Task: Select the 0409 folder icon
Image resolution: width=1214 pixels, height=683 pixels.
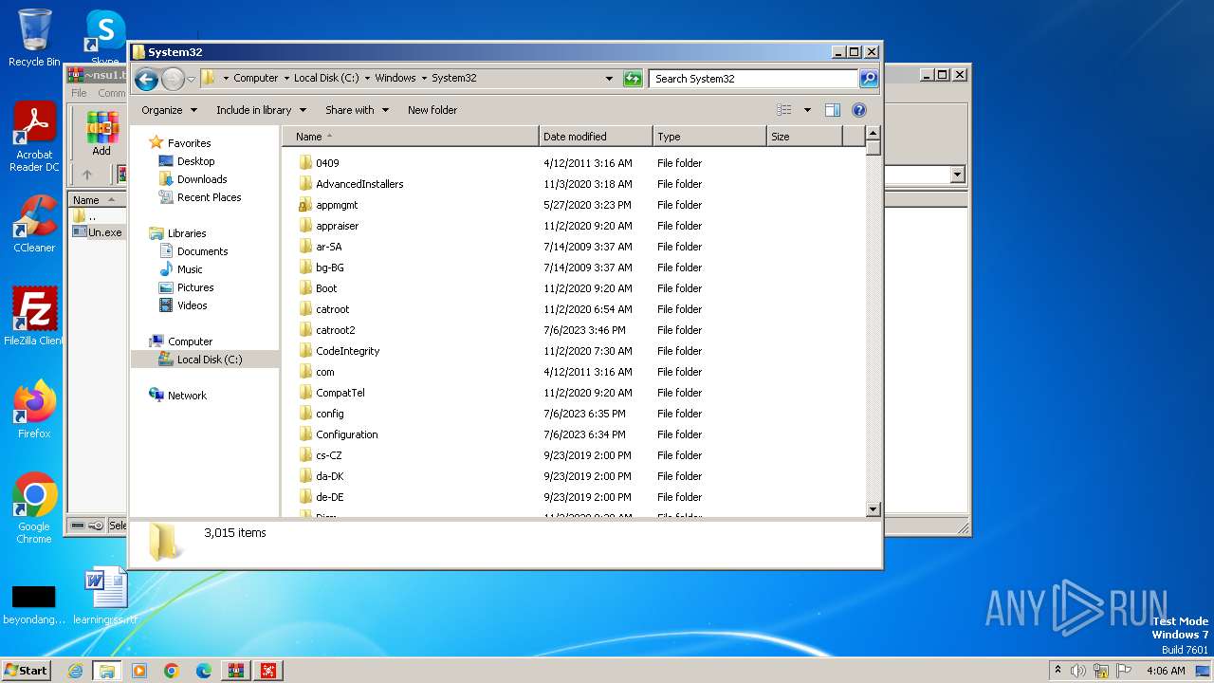Action: [305, 163]
